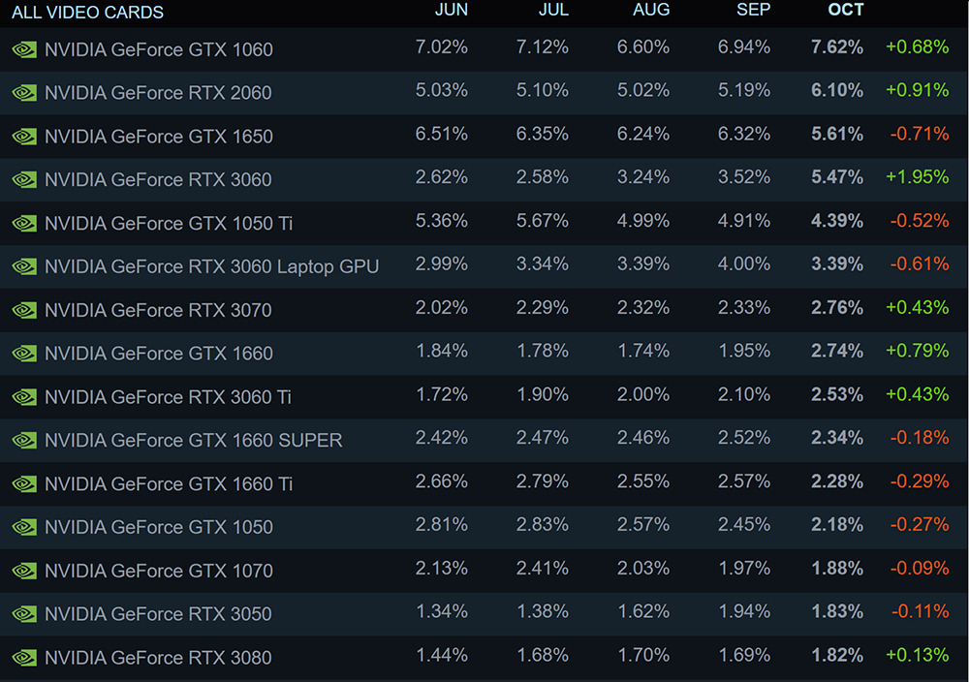Click NVIDIA logo icon beside GTX 1660 SUPER

(24, 441)
